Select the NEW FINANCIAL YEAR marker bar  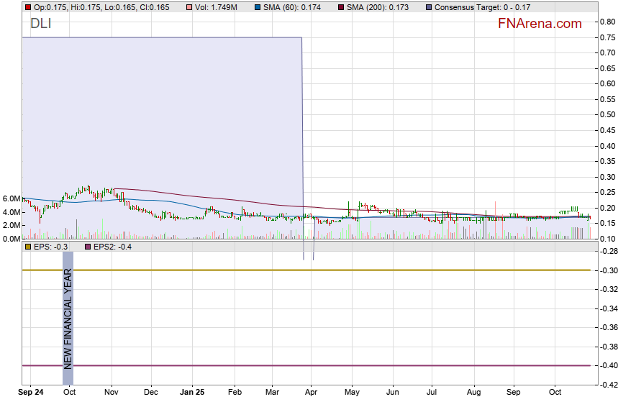tap(68, 318)
